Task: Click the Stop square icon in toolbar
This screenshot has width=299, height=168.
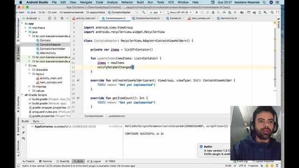Action: click(235, 13)
